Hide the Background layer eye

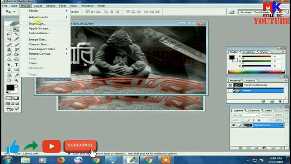click(x=233, y=125)
